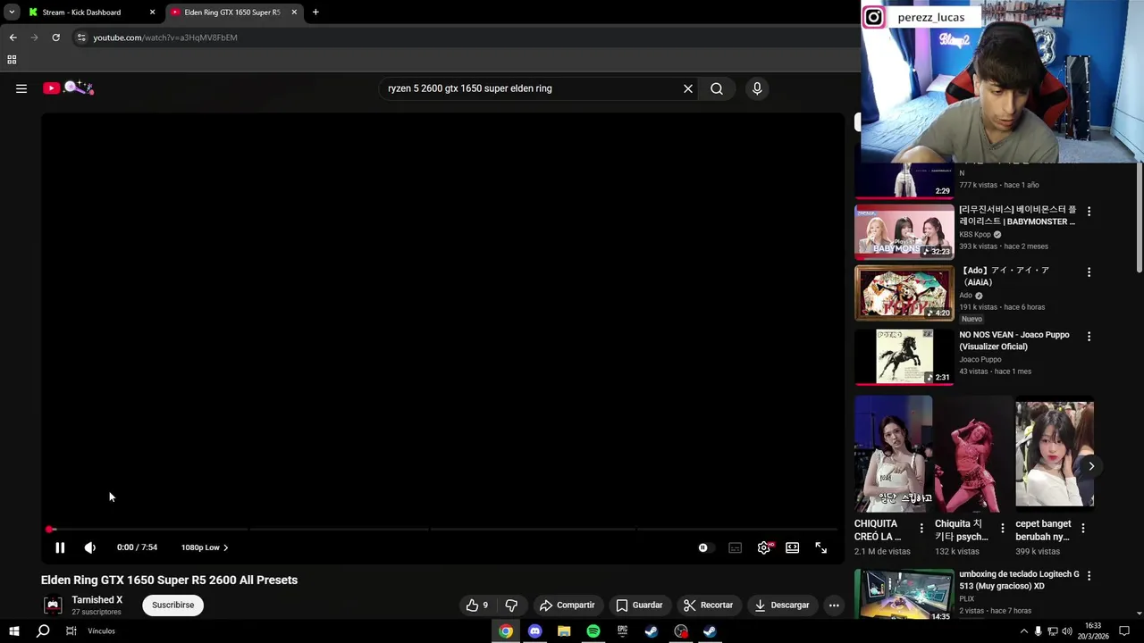The width and height of the screenshot is (1144, 643).
Task: Open Discord from the taskbar
Action: tap(534, 631)
